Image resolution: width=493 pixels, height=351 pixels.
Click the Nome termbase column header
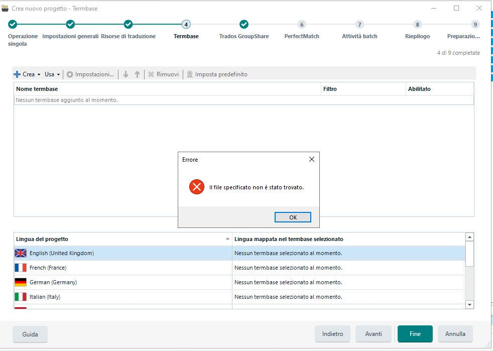pyautogui.click(x=167, y=89)
